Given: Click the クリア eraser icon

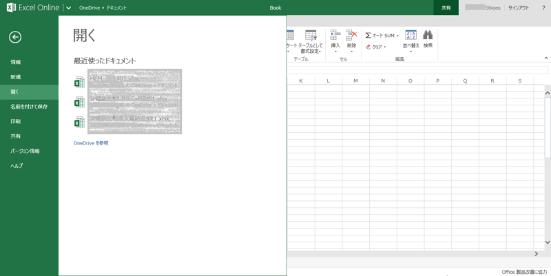Looking at the screenshot, I should point(368,47).
